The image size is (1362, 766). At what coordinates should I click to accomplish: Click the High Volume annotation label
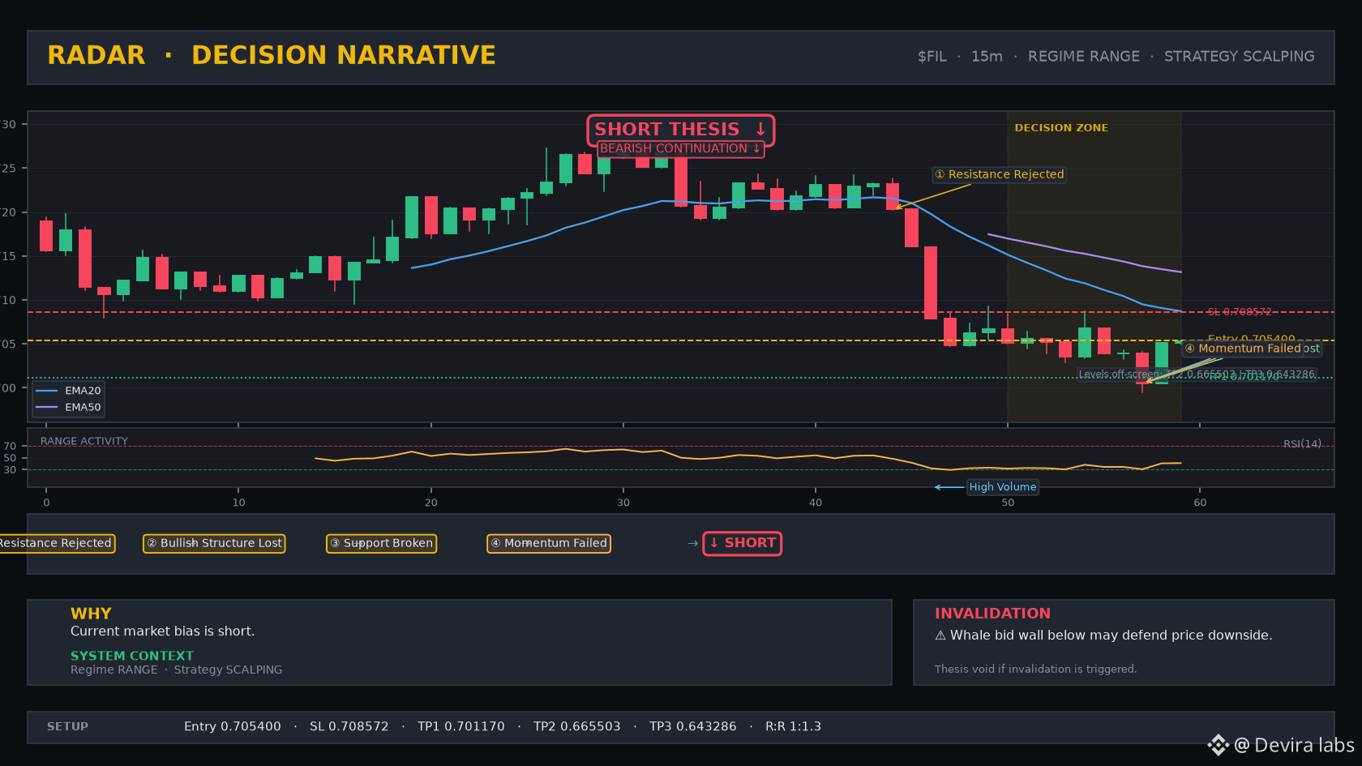click(1002, 487)
